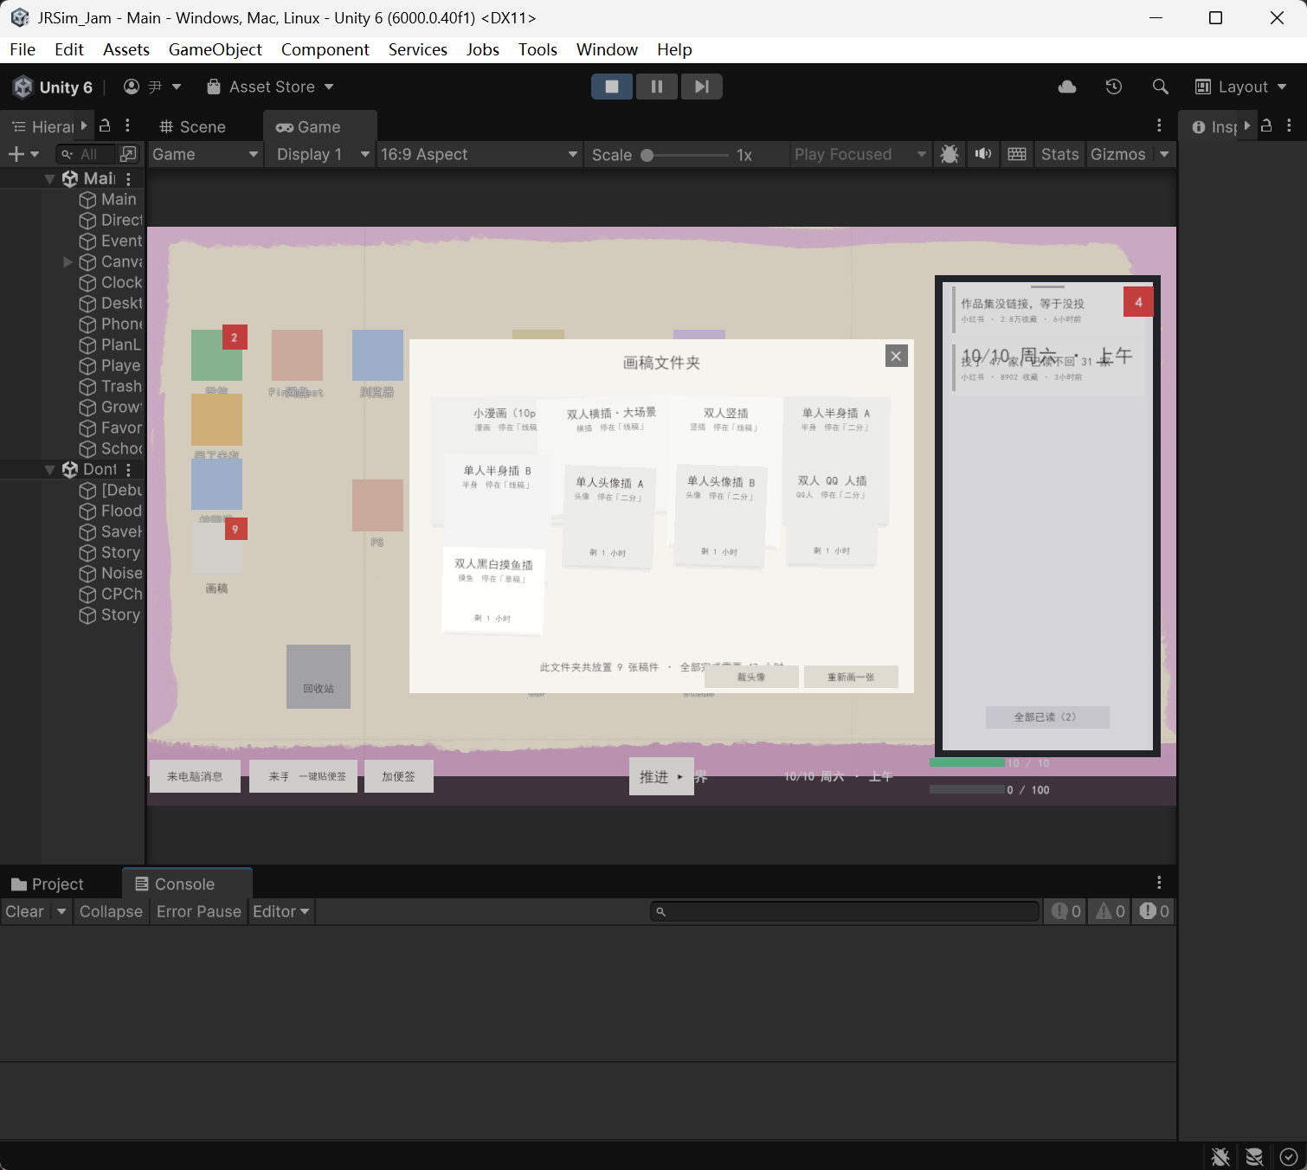This screenshot has height=1170, width=1307.
Task: Advance one frame with Step button
Action: [x=701, y=87]
